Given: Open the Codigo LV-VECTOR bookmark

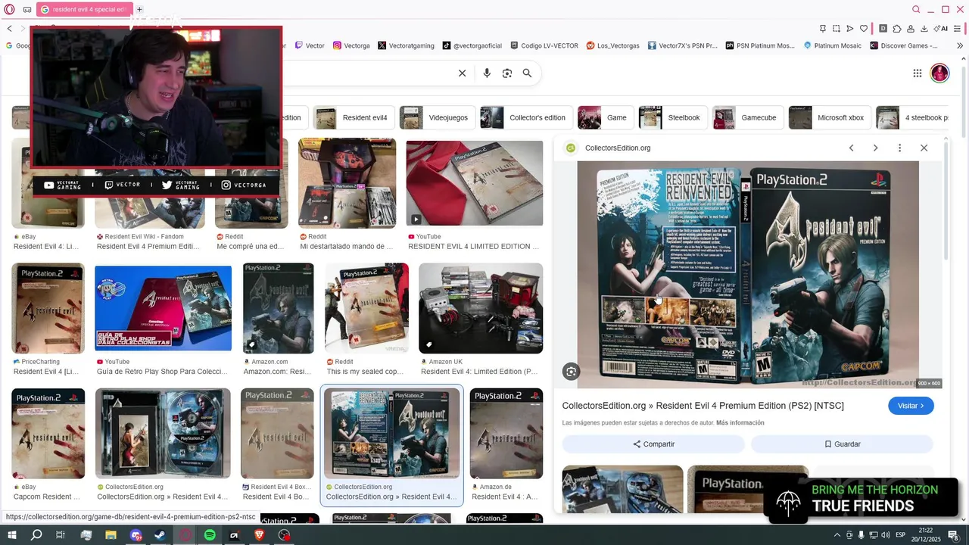Looking at the screenshot, I should (x=544, y=45).
